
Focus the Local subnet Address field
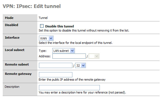click(x=69, y=56)
